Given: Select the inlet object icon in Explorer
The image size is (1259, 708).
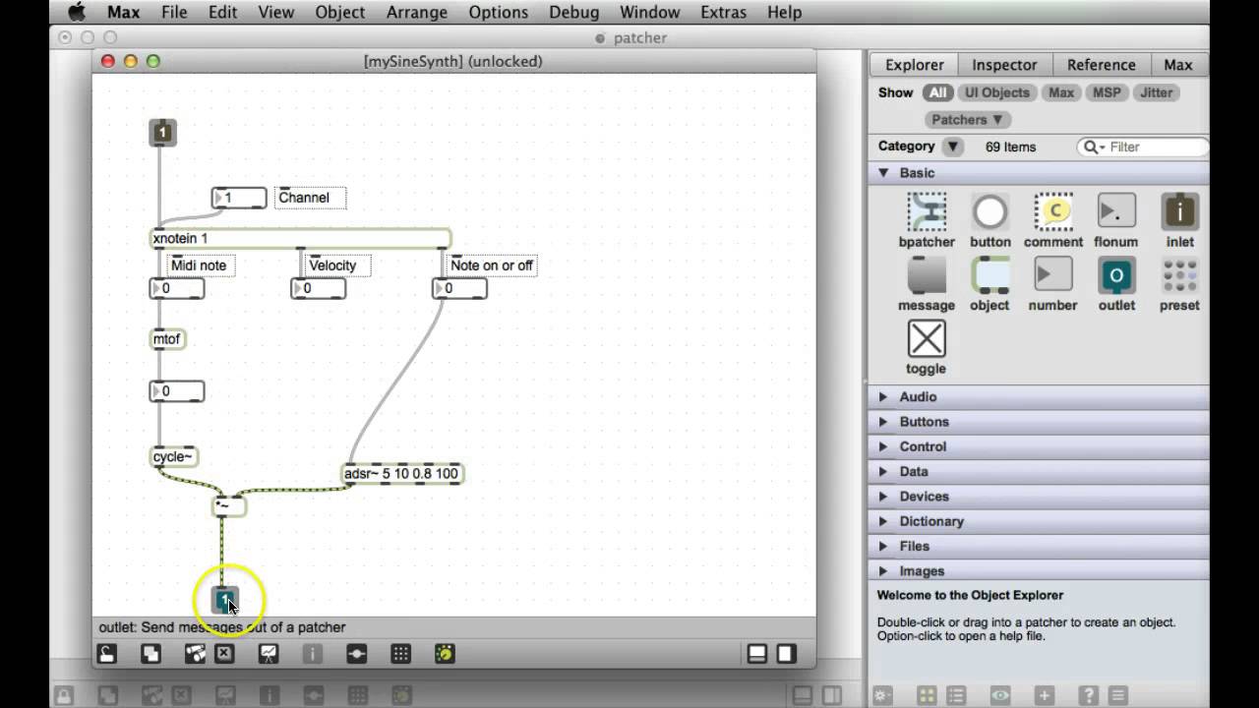Looking at the screenshot, I should coord(1179,211).
